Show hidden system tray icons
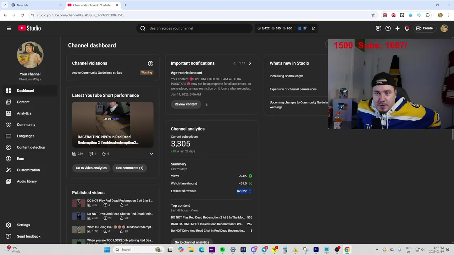Image resolution: width=454 pixels, height=255 pixels. [377, 250]
